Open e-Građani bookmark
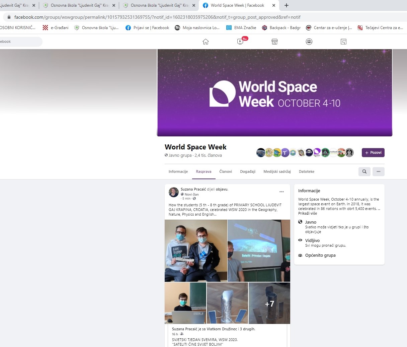The image size is (407, 347). click(56, 28)
